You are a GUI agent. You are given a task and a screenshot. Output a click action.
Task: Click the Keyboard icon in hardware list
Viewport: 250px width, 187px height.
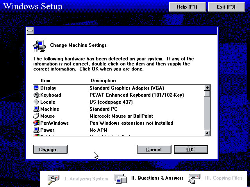[x=36, y=95]
